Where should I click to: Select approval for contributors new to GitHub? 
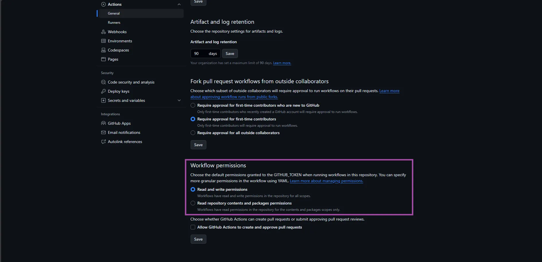193,105
